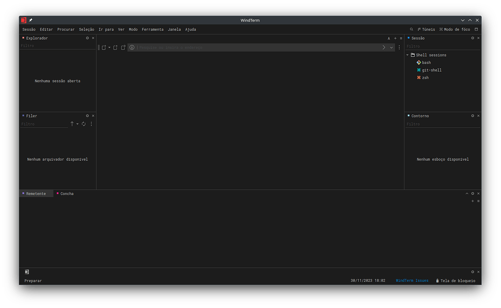Image resolution: width=501 pixels, height=308 pixels.
Task: Click the layout icon right of Modo de fóco
Action: click(x=476, y=29)
